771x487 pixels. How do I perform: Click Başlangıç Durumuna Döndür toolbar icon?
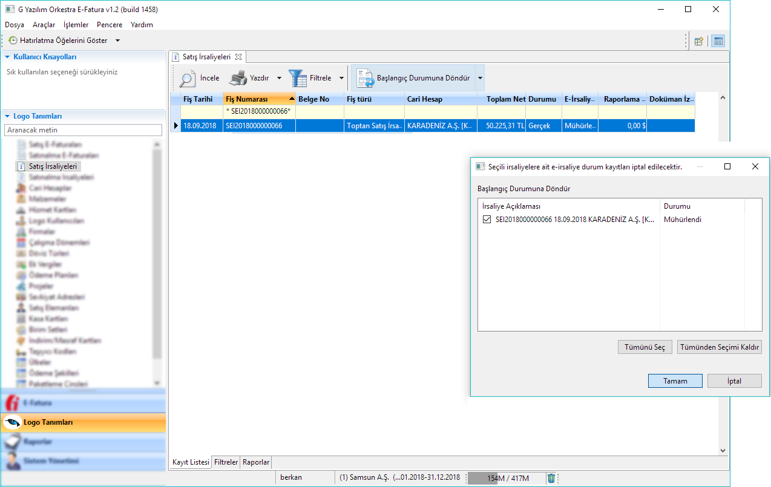(365, 78)
